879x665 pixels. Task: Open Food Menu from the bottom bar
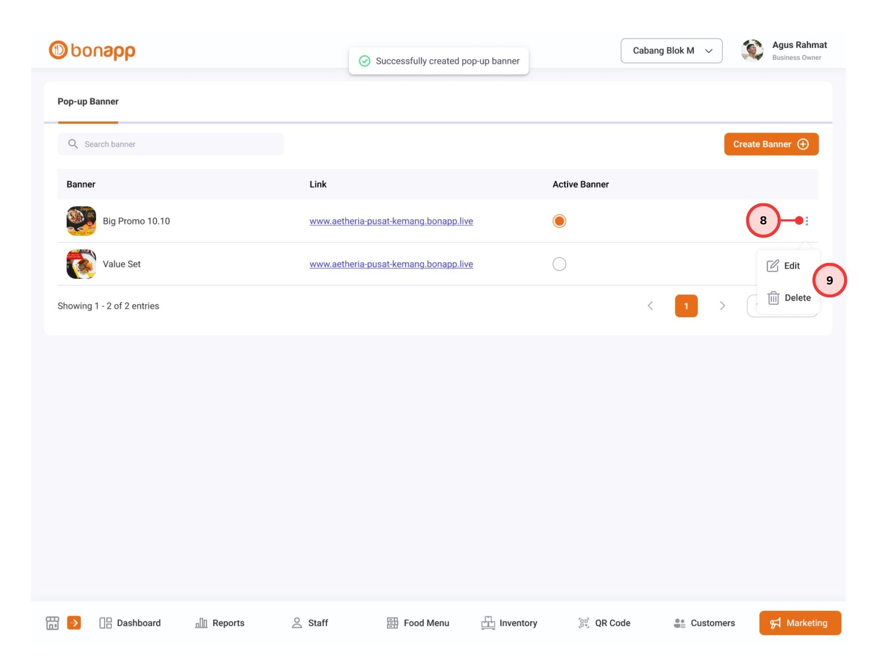point(418,623)
